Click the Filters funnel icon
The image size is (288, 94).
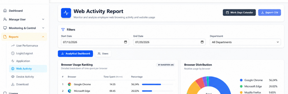click(63, 30)
